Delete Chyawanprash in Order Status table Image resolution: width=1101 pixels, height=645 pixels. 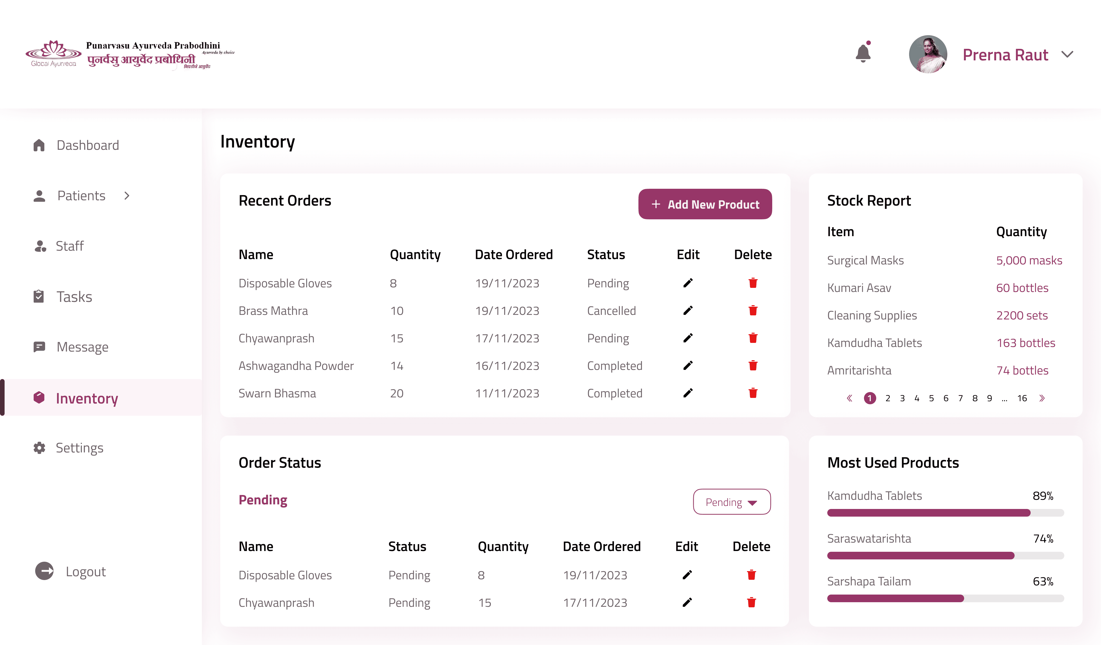click(752, 603)
